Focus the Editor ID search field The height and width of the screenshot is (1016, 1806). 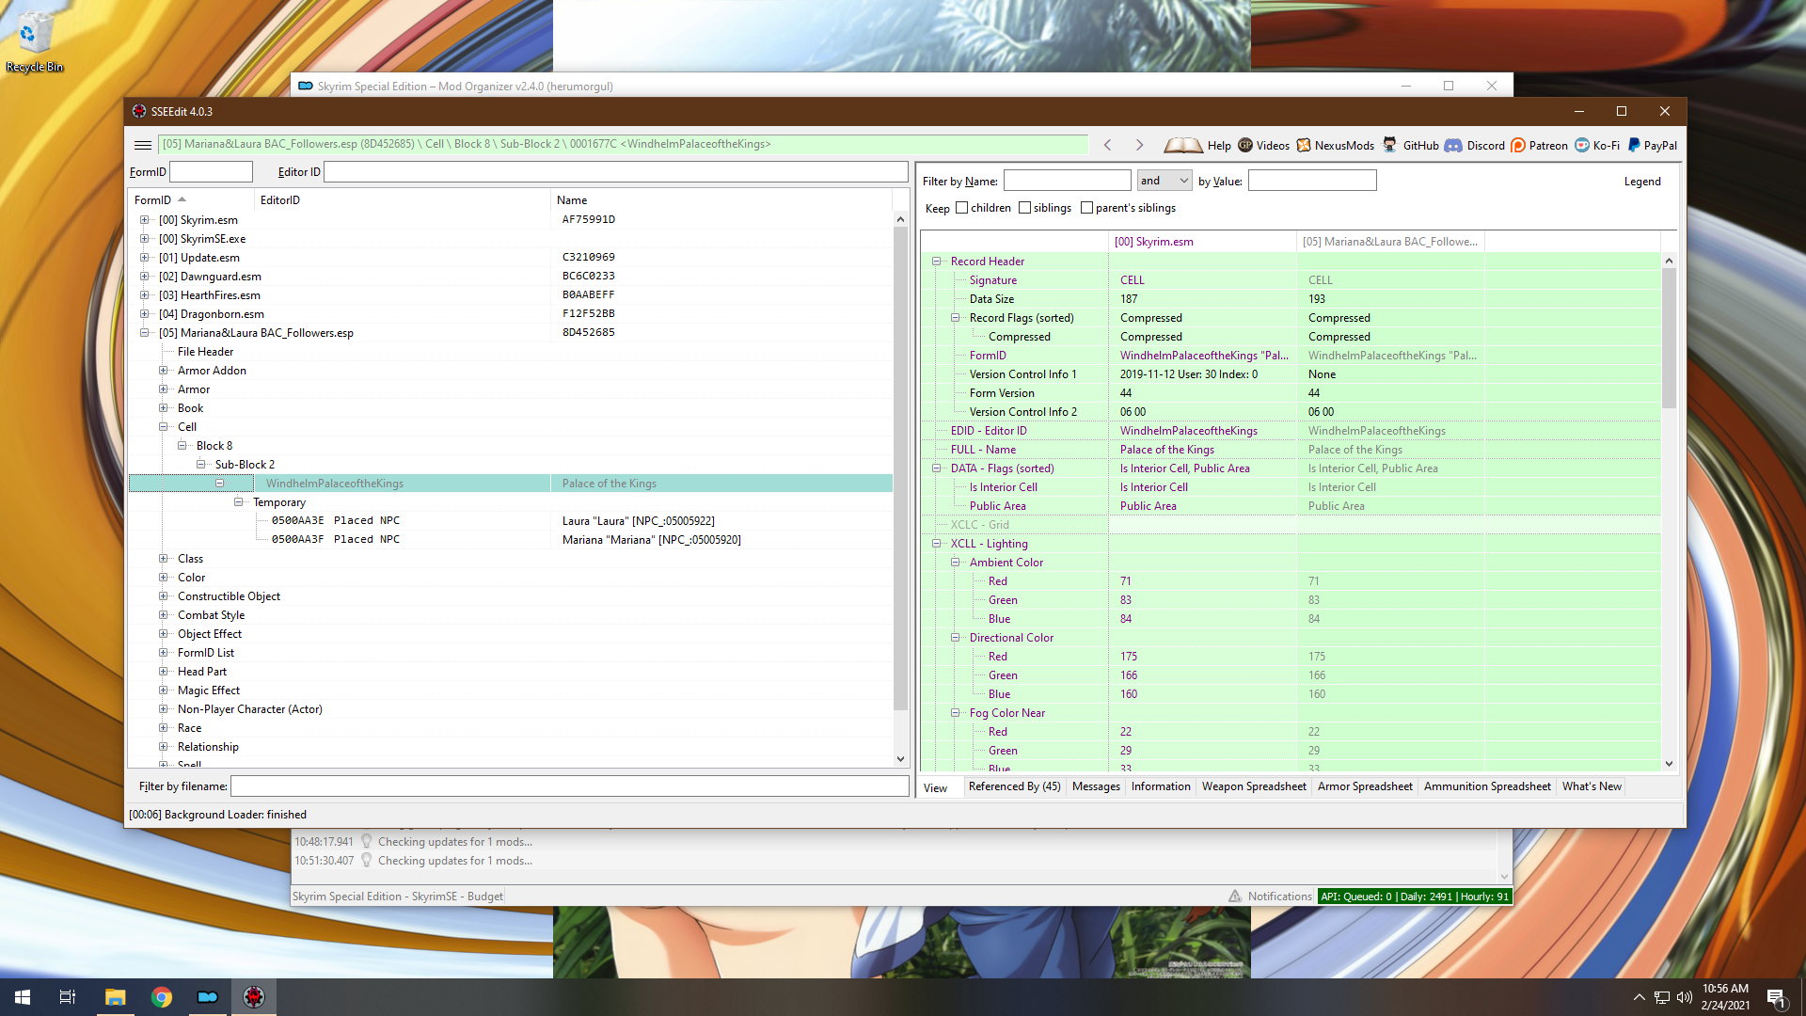[x=616, y=171]
